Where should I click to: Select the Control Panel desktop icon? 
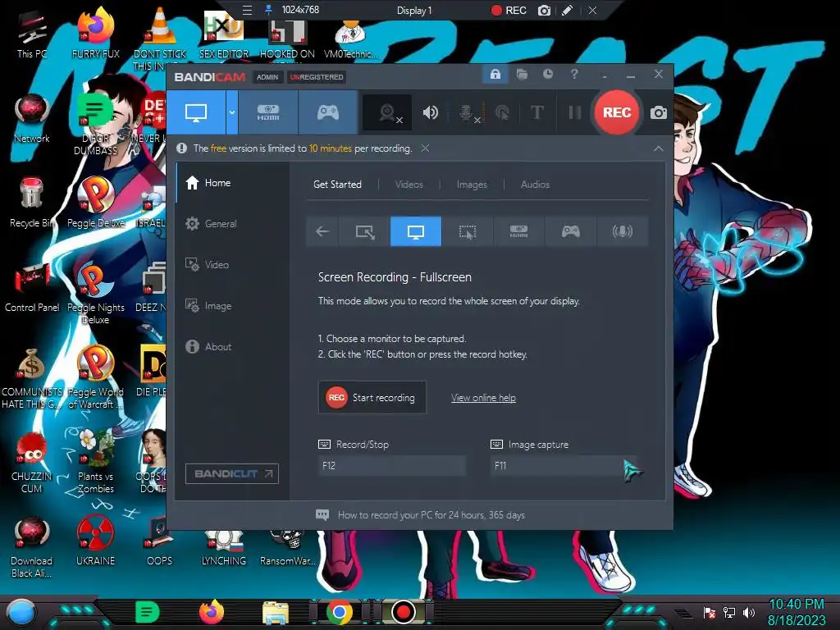coord(32,288)
